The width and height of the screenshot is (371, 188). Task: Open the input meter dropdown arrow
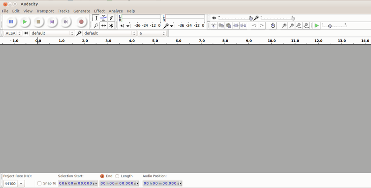(172, 26)
